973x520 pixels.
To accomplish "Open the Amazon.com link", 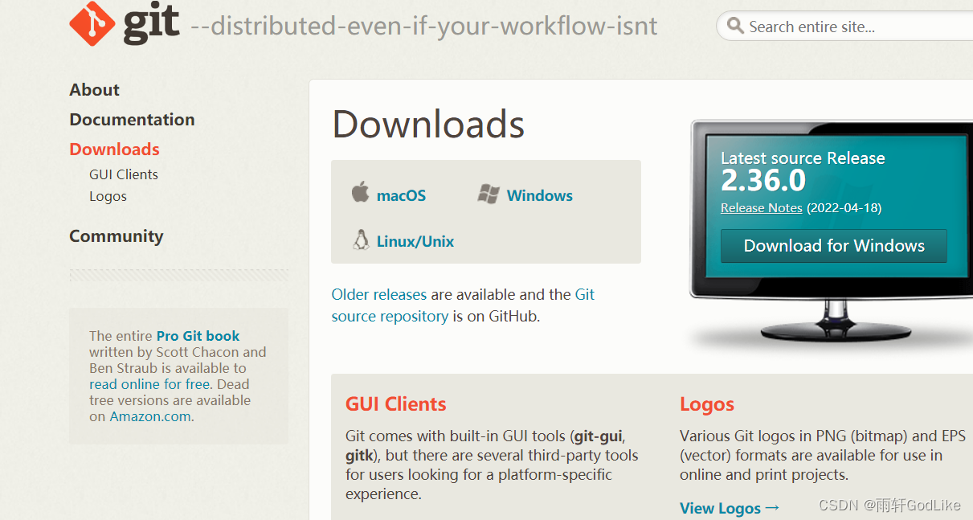I will tap(150, 416).
